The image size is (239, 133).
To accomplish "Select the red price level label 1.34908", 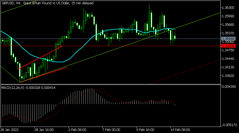I will pyautogui.click(x=228, y=46).
